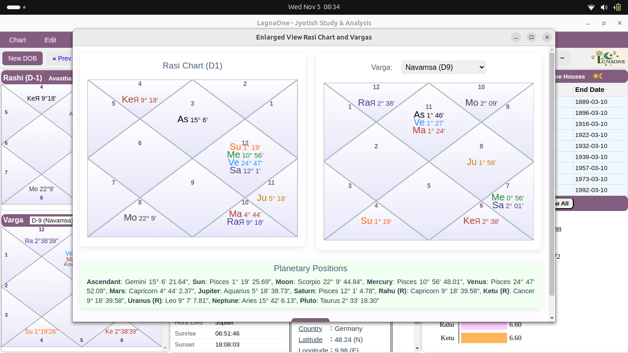The height and width of the screenshot is (353, 628).
Task: Click the dialog scrollbar down arrow
Action: (x=552, y=318)
